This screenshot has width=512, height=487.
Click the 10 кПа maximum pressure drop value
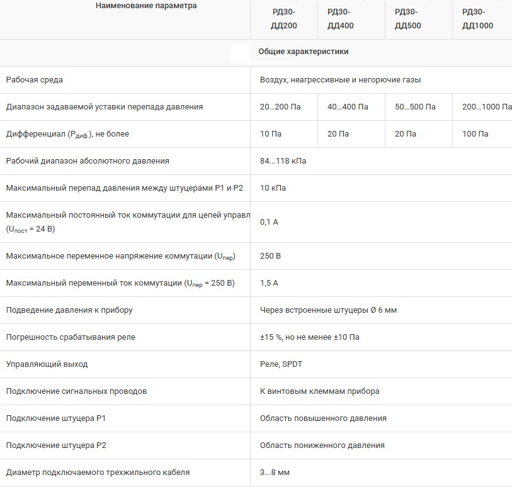point(273,188)
